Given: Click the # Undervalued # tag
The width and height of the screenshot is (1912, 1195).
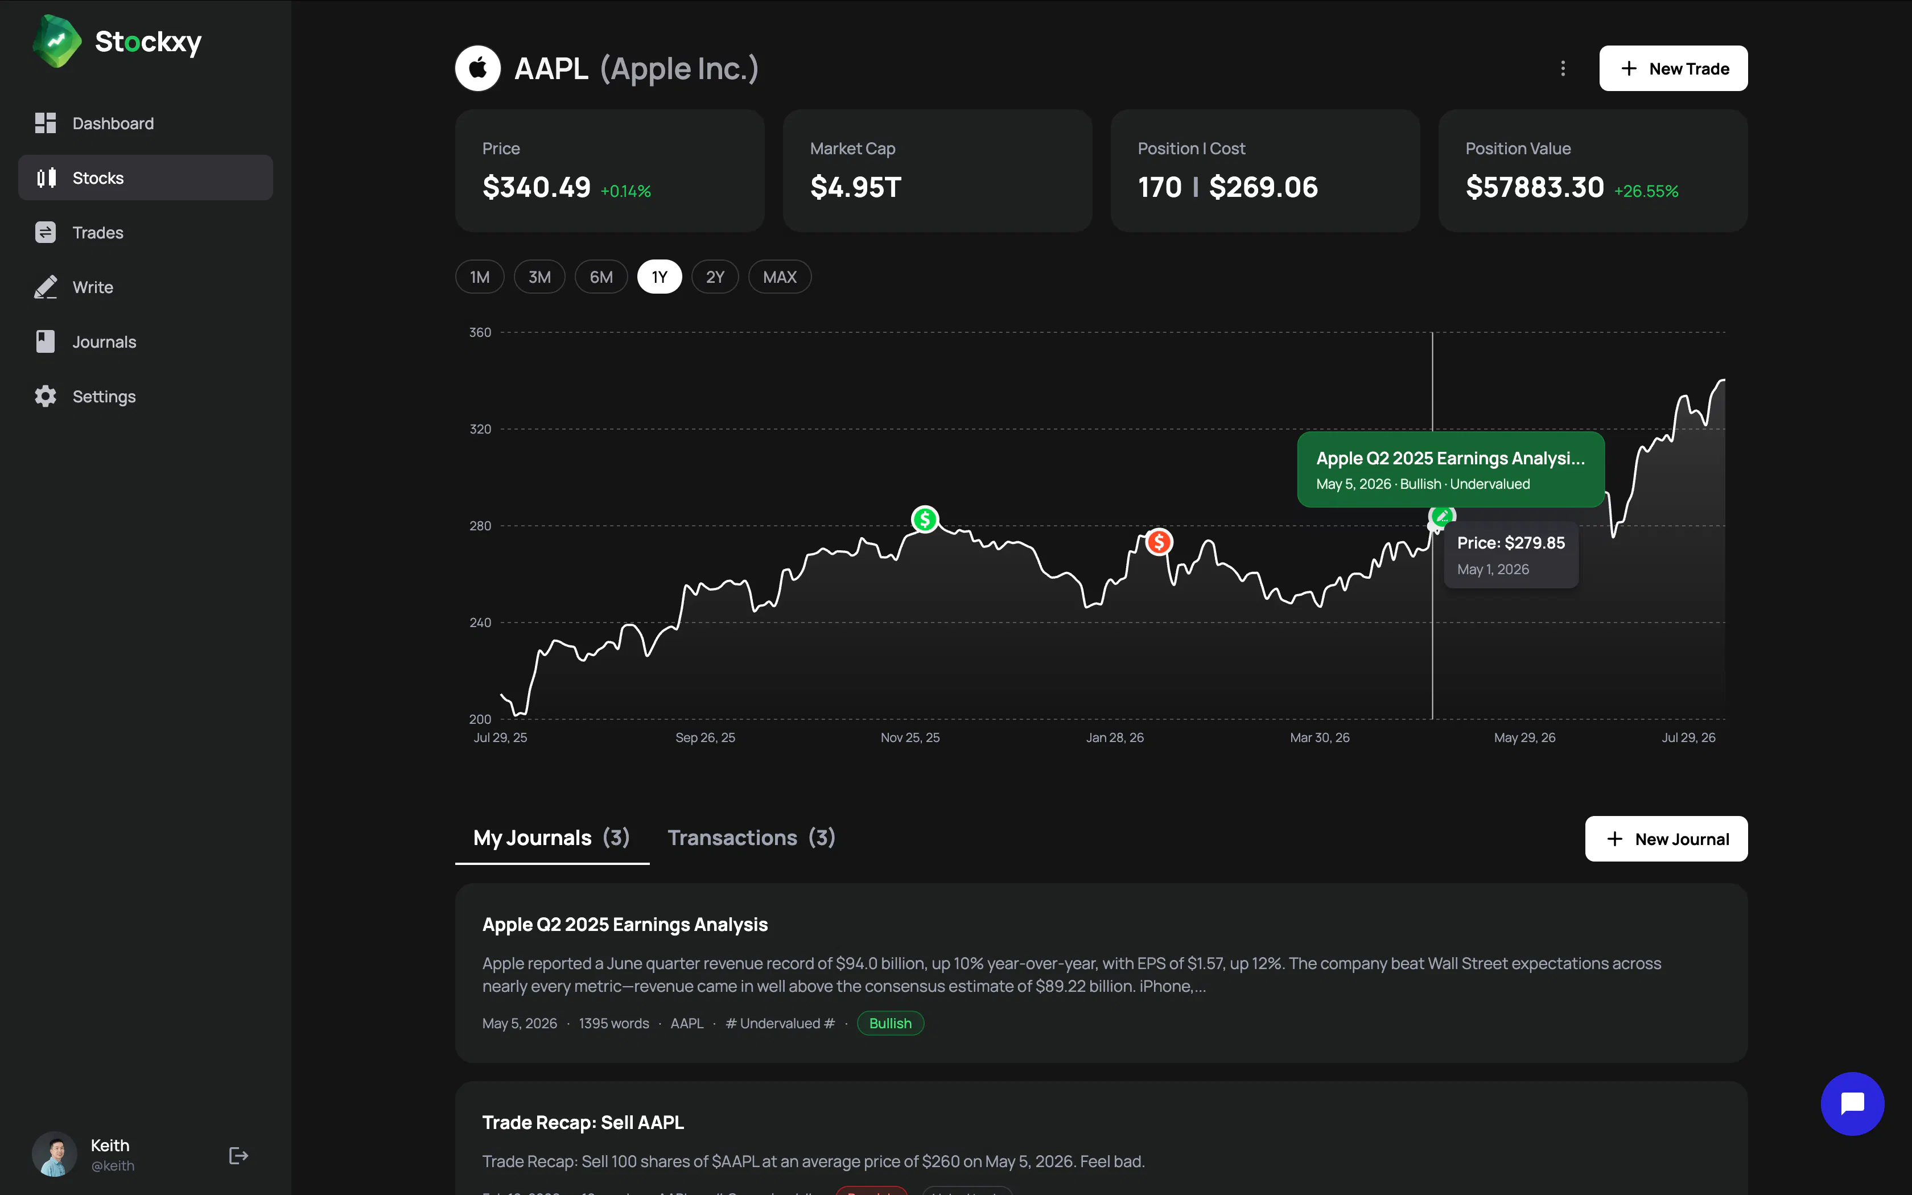Looking at the screenshot, I should (780, 1024).
